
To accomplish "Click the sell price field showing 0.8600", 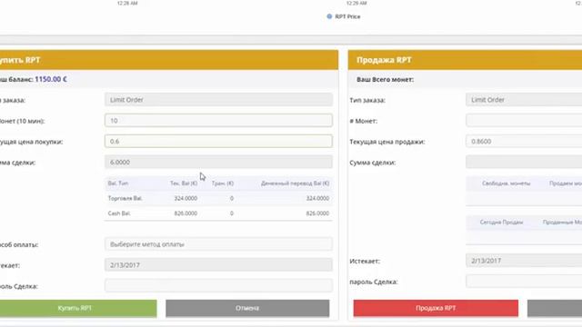I will click(524, 142).
